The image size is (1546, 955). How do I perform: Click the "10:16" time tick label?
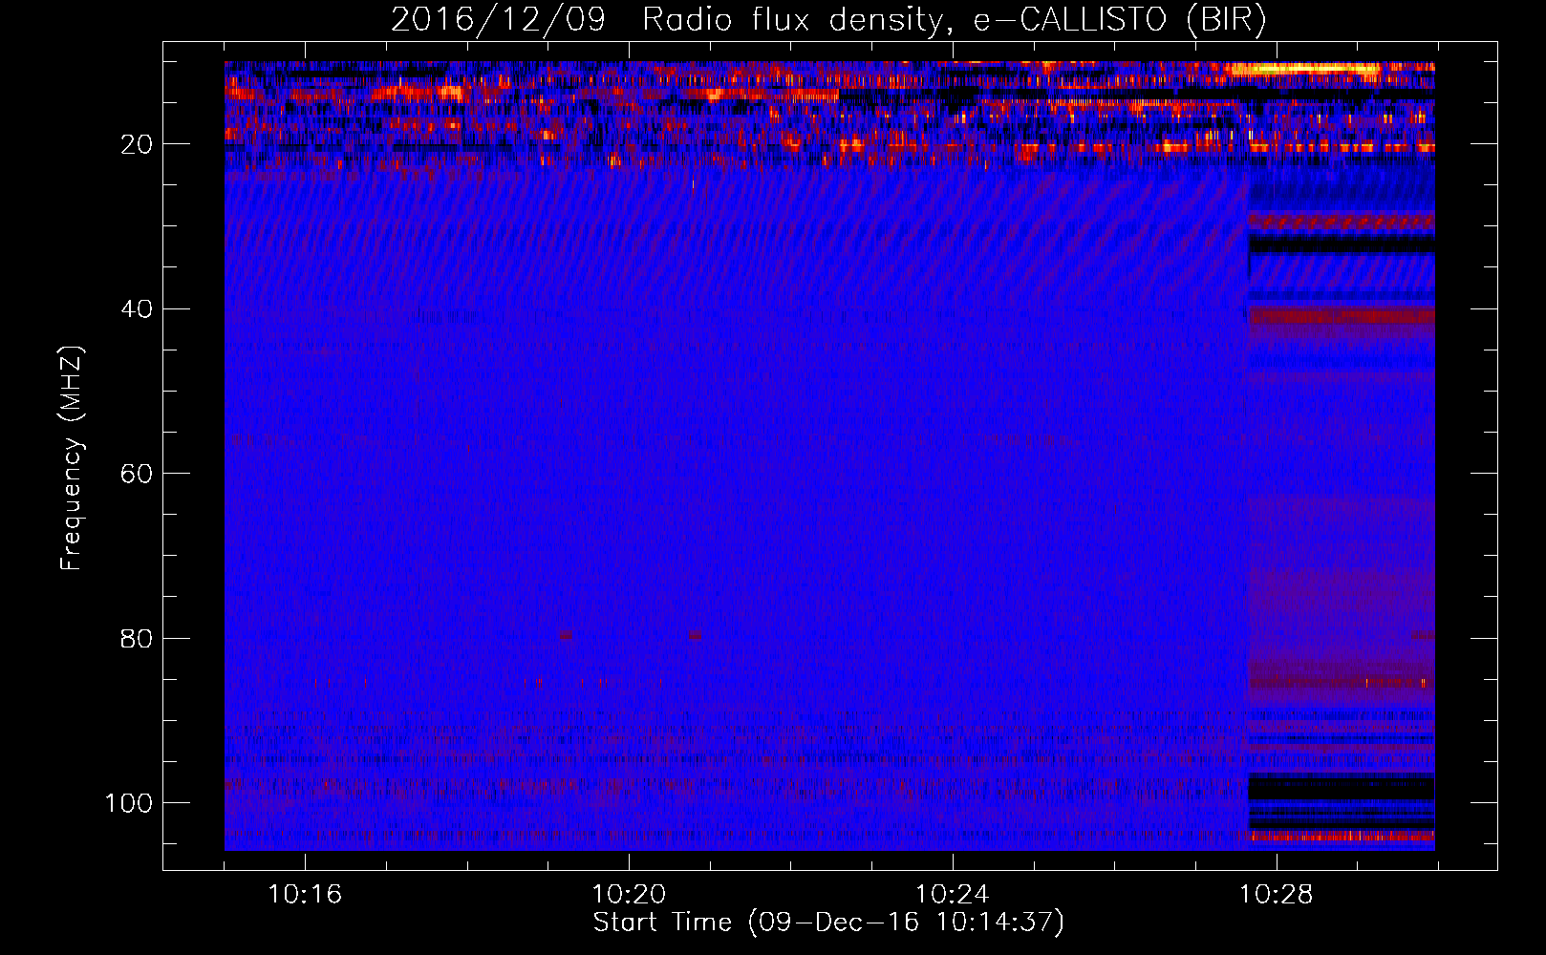pos(305,895)
